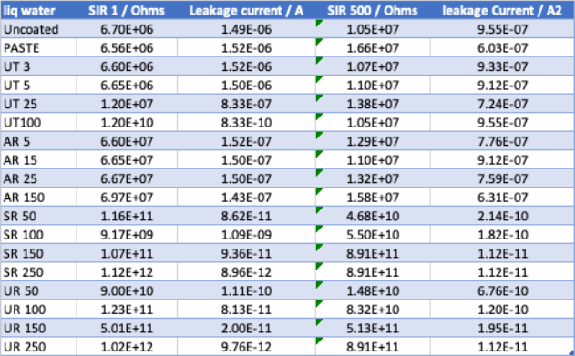Select AR 15 SIR 1 value 6.65E+07
The height and width of the screenshot is (356, 575).
[127, 160]
